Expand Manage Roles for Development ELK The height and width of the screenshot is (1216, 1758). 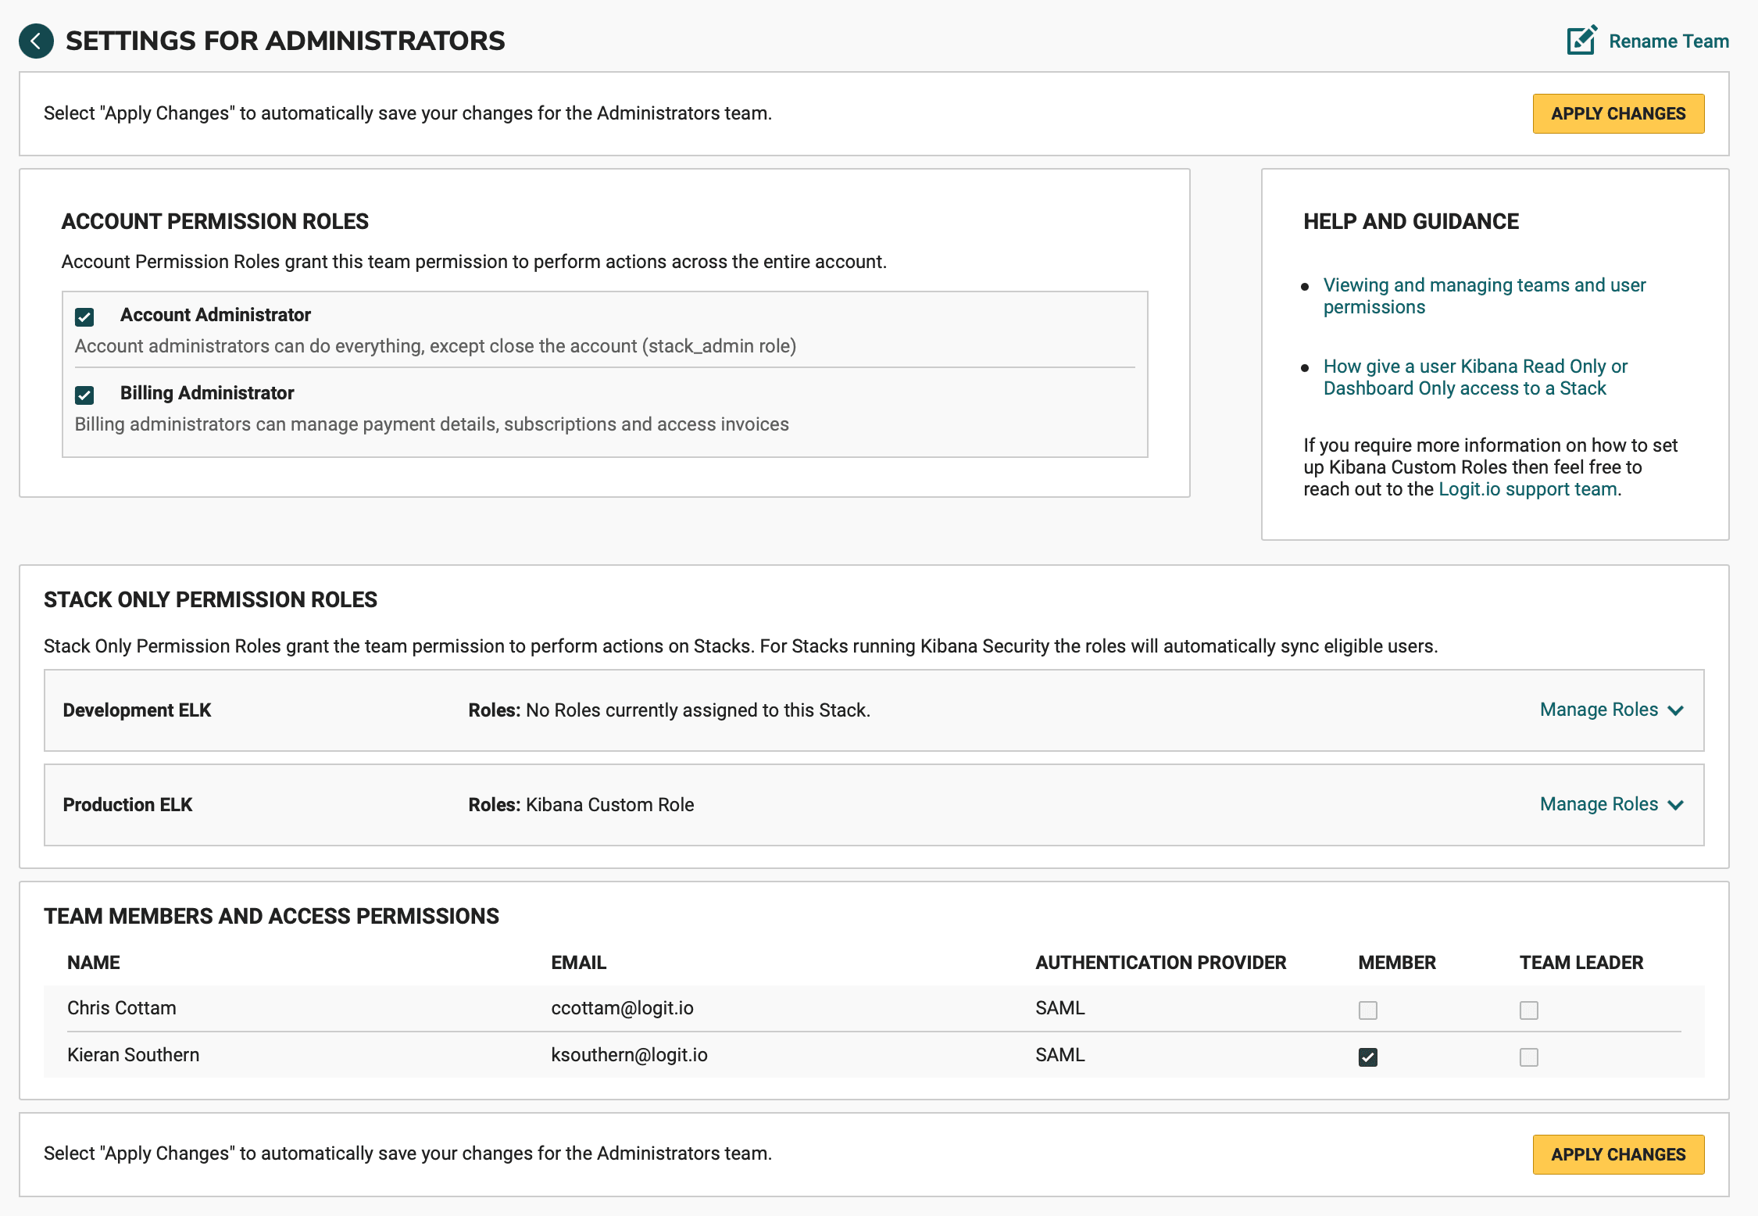pyautogui.click(x=1599, y=710)
